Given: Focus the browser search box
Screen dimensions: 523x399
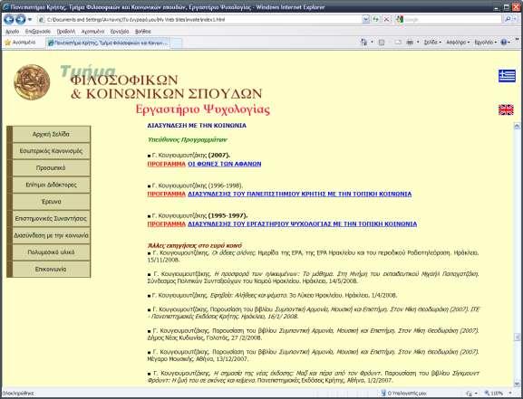Looking at the screenshot, I should coord(452,20).
